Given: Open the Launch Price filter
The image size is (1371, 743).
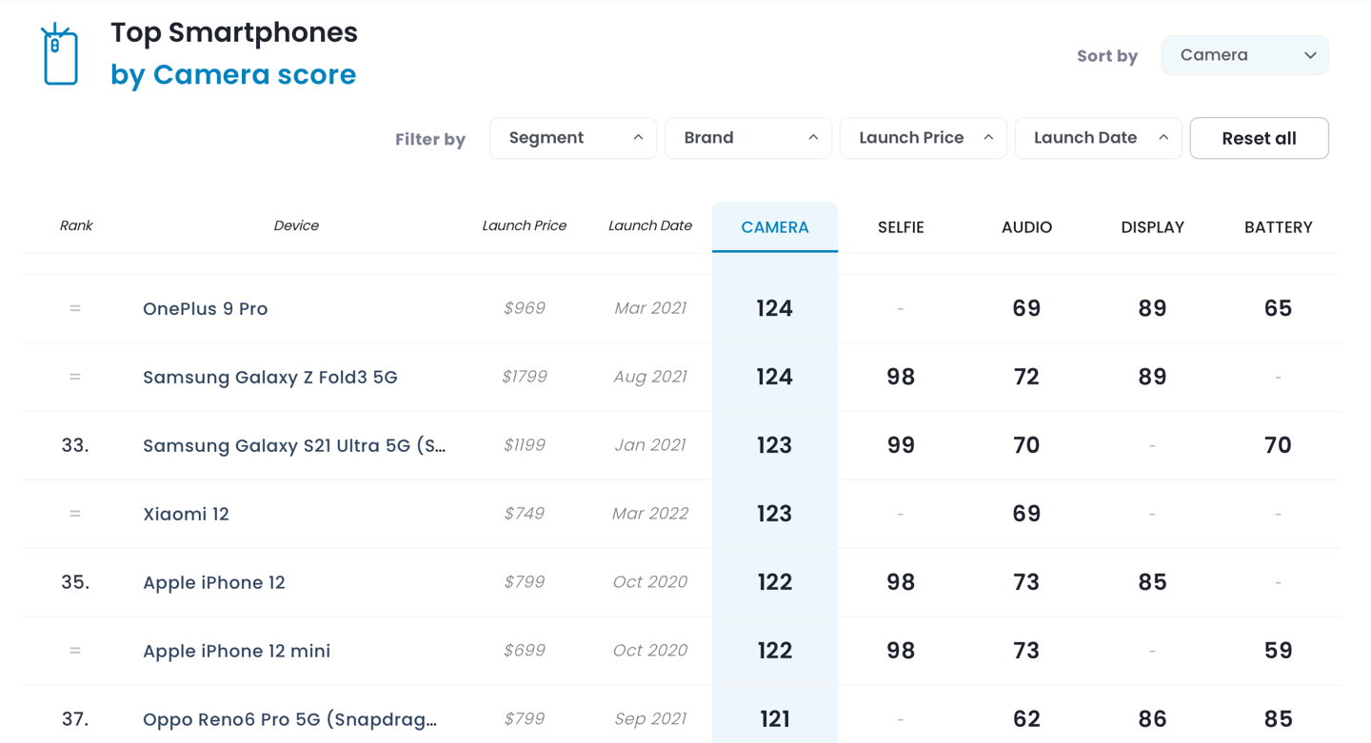Looking at the screenshot, I should (923, 138).
